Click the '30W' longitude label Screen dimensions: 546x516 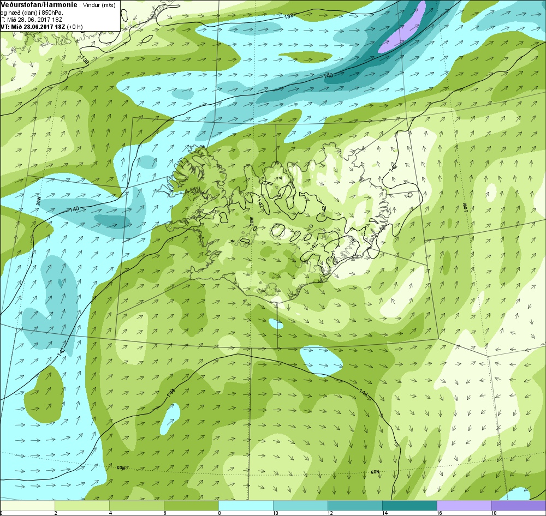(38, 202)
